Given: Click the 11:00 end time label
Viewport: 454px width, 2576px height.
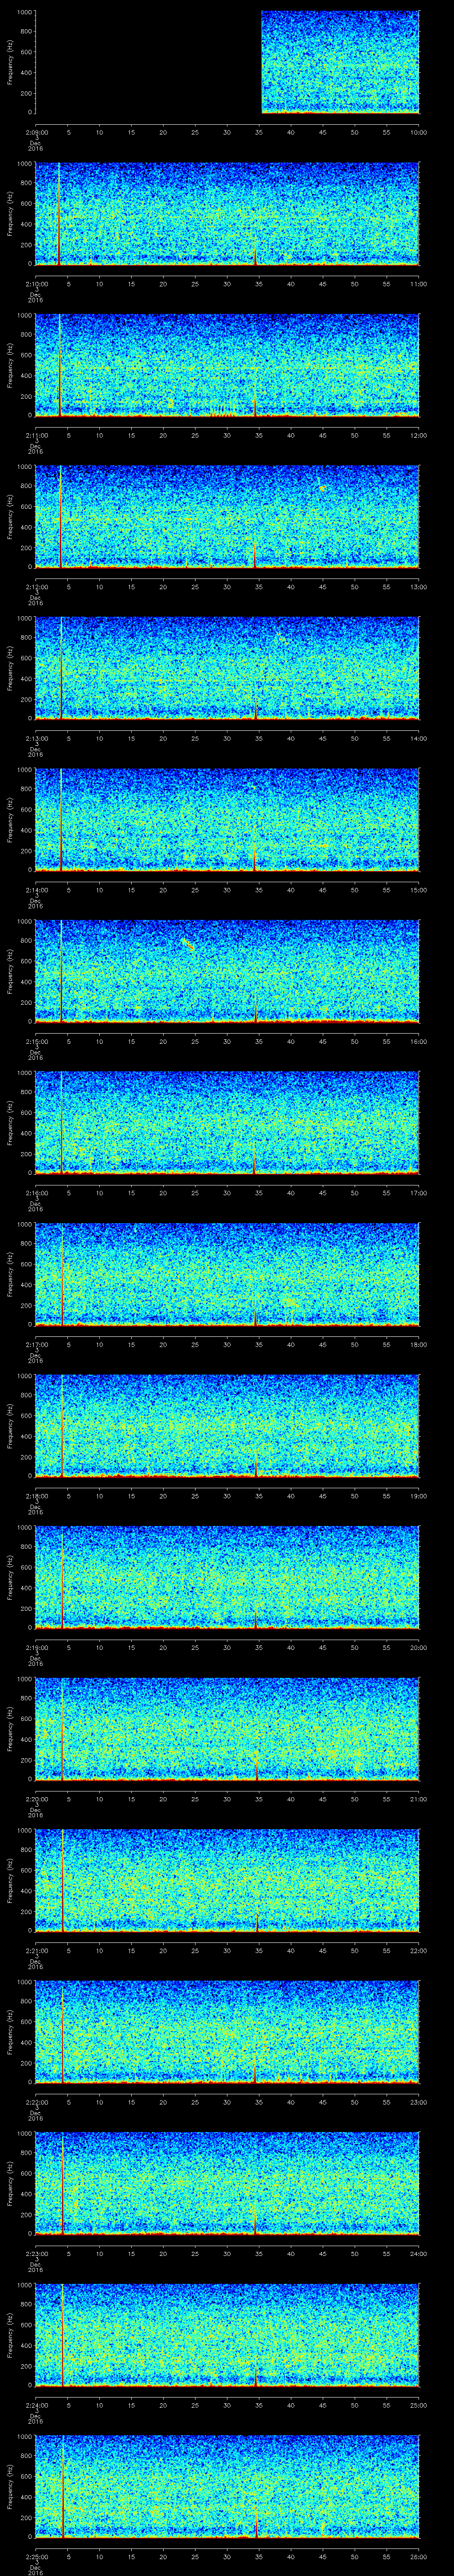Looking at the screenshot, I should tap(418, 284).
